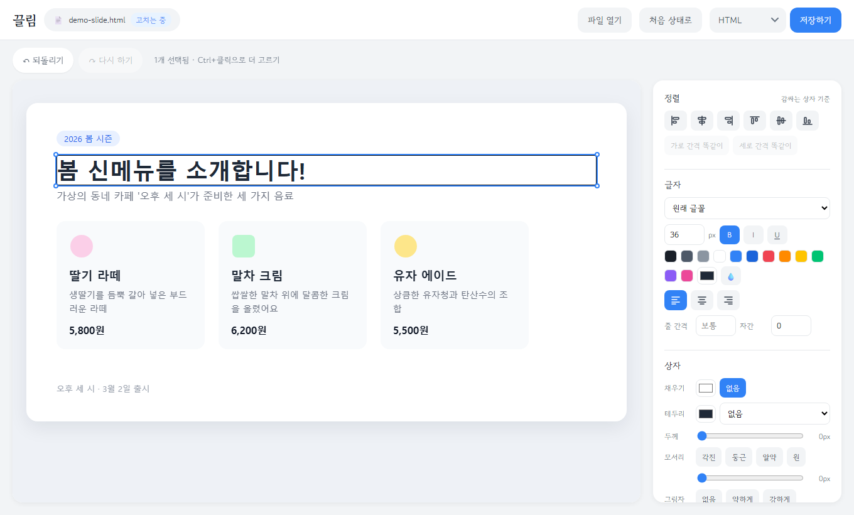This screenshot has width=854, height=515.
Task: Pick the orange text color swatch
Action: 785,256
